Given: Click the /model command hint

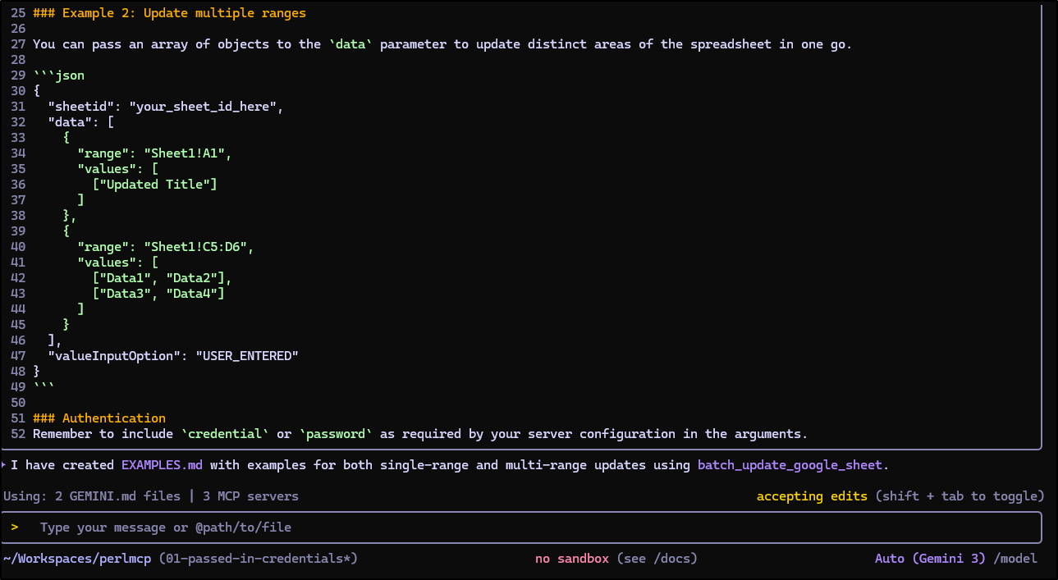Looking at the screenshot, I should pyautogui.click(x=1014, y=559).
